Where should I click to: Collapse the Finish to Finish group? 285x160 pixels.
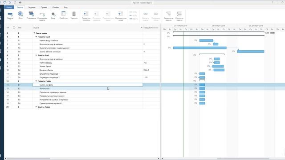pyautogui.click(x=36, y=81)
